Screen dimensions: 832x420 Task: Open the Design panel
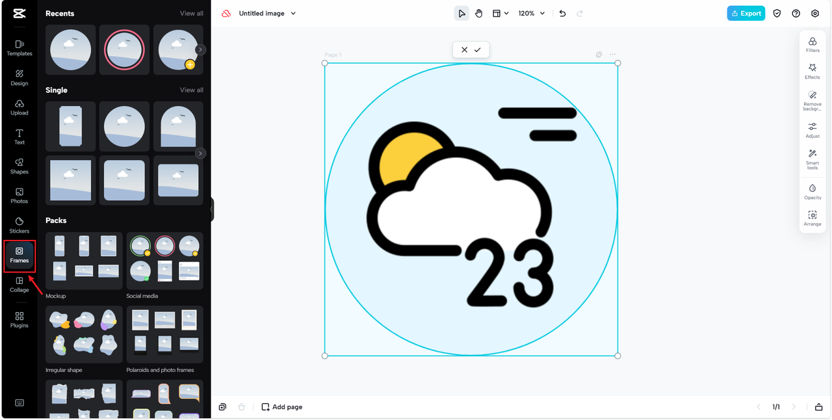19,77
